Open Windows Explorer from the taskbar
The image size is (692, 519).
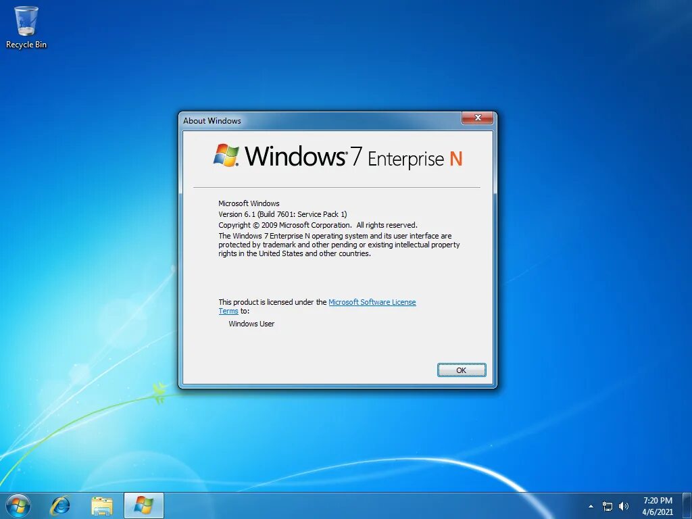(101, 505)
